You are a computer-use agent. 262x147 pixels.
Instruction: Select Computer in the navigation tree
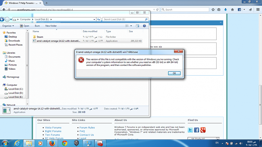12,85
